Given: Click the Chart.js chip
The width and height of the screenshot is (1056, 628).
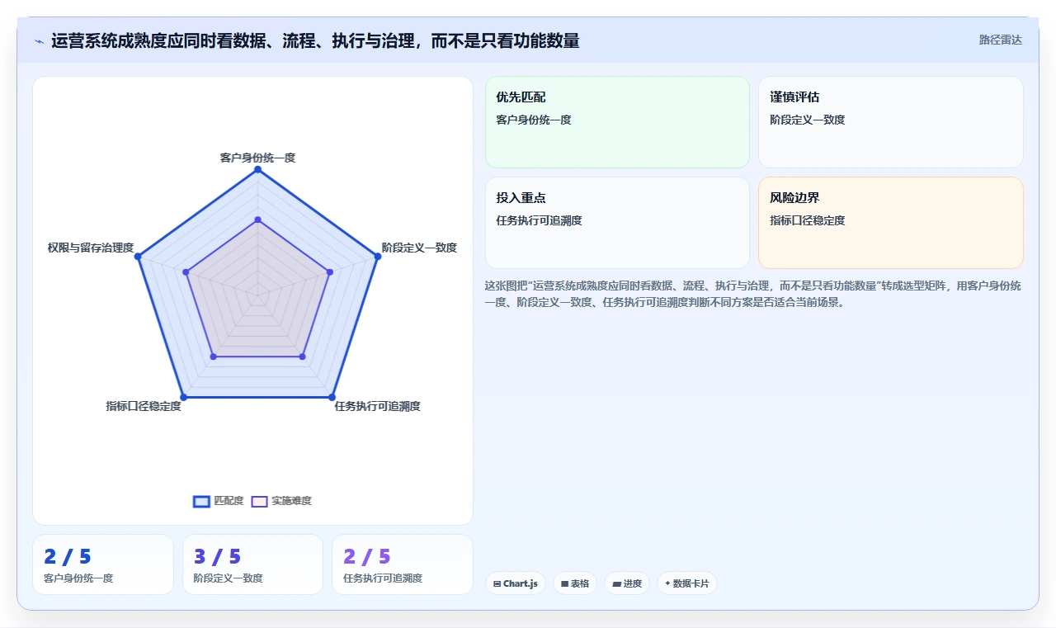Looking at the screenshot, I should click(516, 583).
